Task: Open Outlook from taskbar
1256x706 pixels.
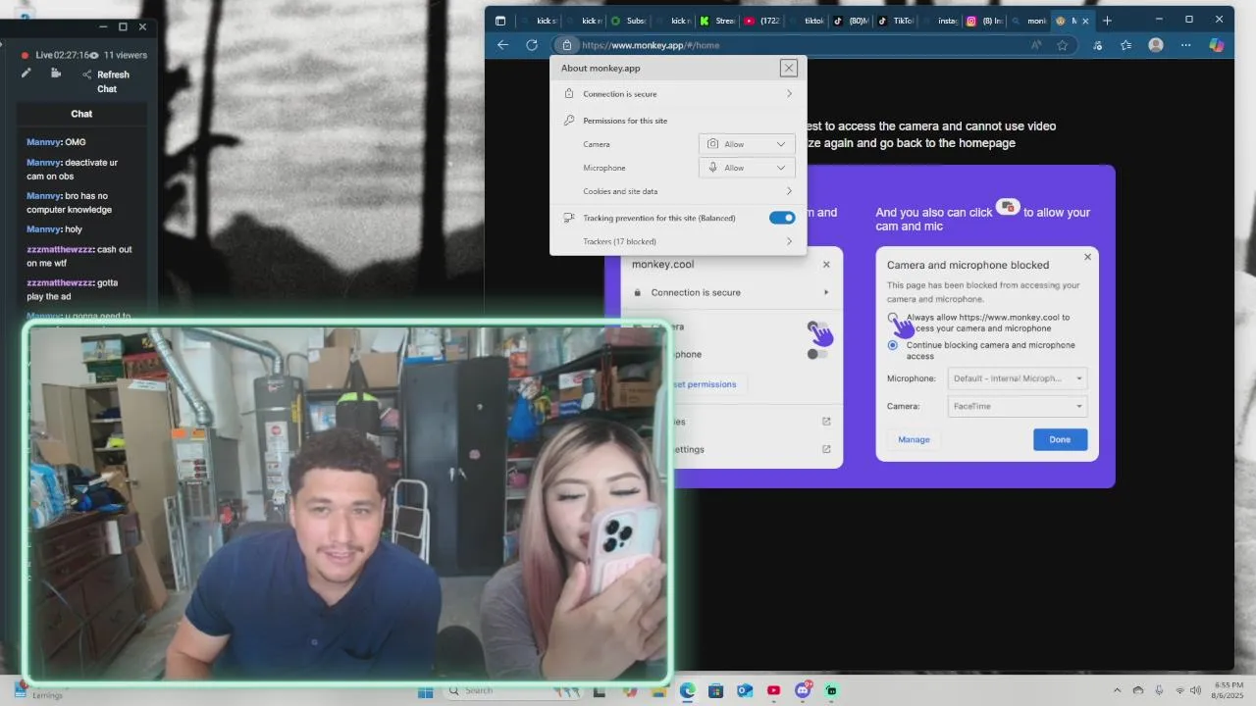Action: coord(745,691)
